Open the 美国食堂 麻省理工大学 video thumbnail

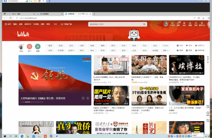(x=149, y=65)
